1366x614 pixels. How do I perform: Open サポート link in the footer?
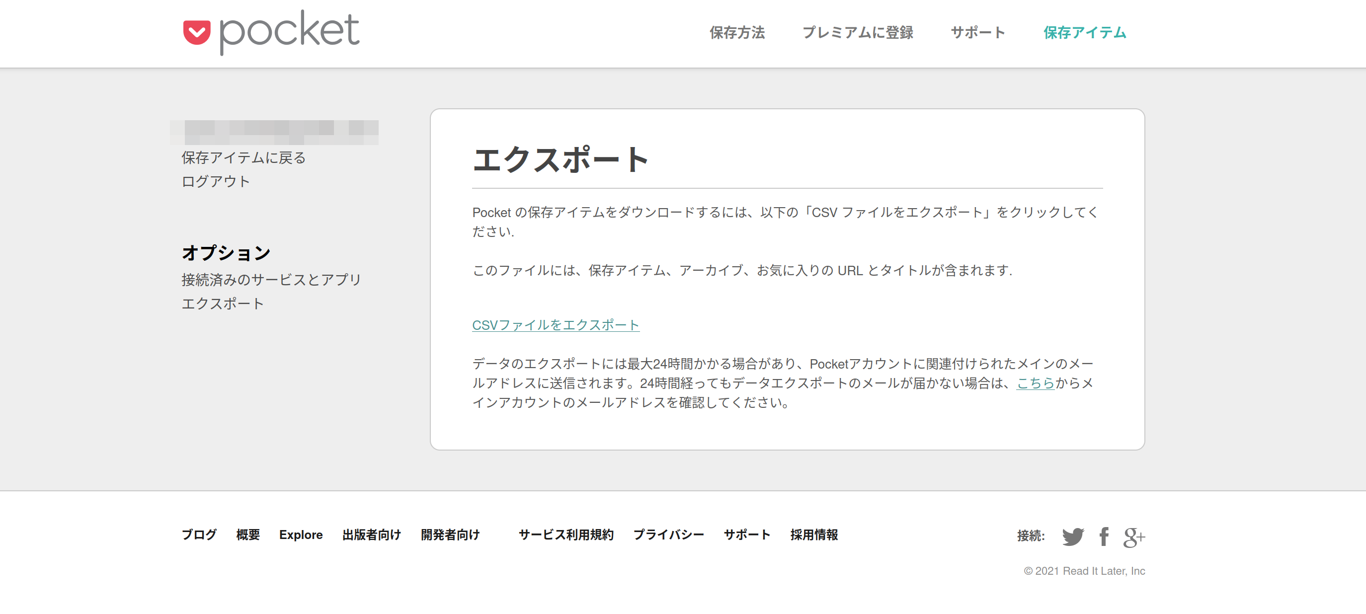(x=747, y=535)
